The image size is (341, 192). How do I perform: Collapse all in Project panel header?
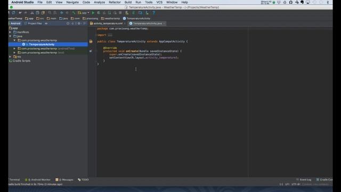73,23
